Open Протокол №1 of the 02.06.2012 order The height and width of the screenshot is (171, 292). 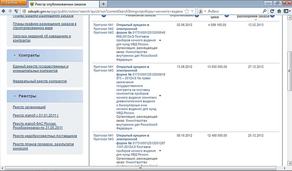click(x=103, y=25)
